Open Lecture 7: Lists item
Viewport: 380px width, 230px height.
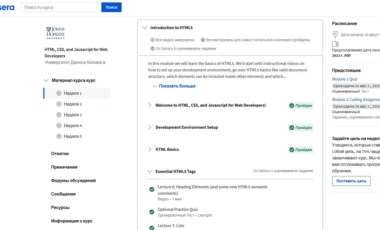coord(171,225)
